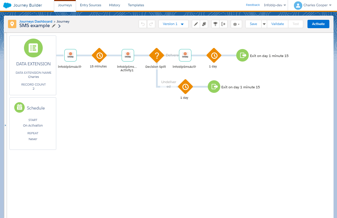337x218 pixels.
Task: Open the Save options dropdown arrow
Action: 264,24
